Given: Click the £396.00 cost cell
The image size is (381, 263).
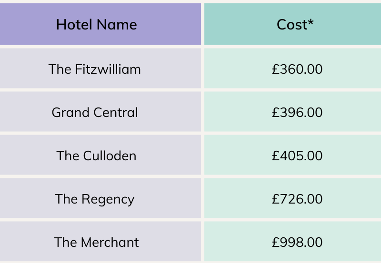Looking at the screenshot, I should pyautogui.click(x=297, y=112).
